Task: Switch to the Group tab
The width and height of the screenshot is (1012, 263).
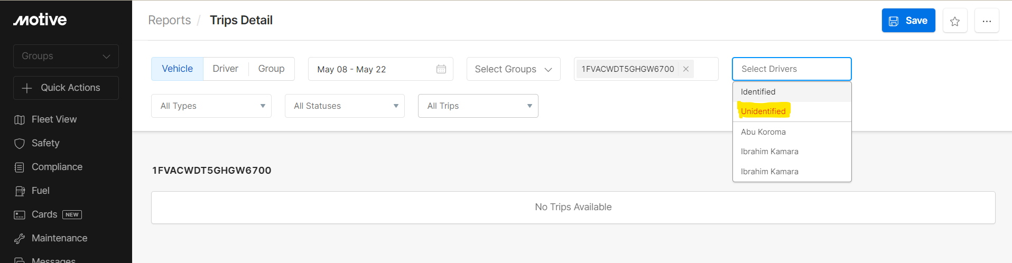Action: coord(271,69)
